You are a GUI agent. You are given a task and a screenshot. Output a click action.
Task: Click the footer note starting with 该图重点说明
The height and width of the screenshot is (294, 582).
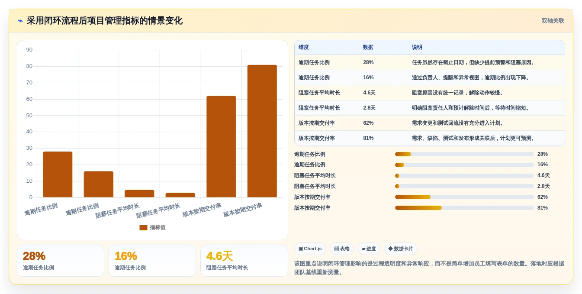click(429, 268)
